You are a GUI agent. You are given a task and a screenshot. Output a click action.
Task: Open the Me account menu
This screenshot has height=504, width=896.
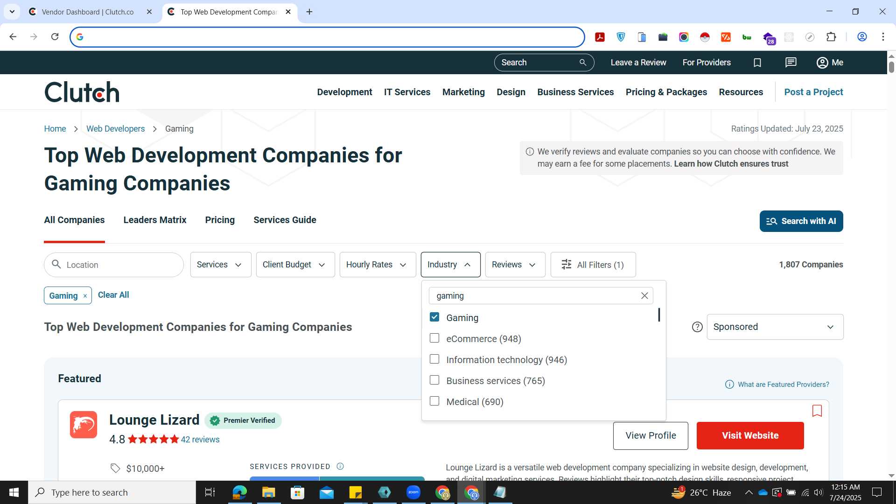pyautogui.click(x=830, y=63)
